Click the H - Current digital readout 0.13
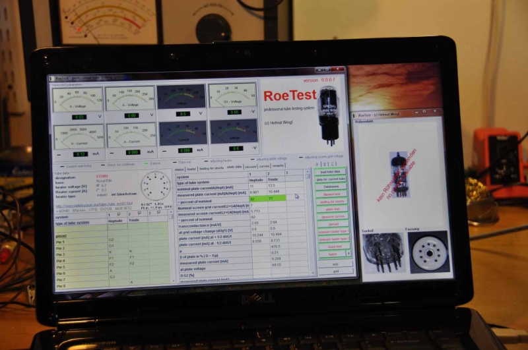This screenshot has height=350, width=528. [81, 154]
